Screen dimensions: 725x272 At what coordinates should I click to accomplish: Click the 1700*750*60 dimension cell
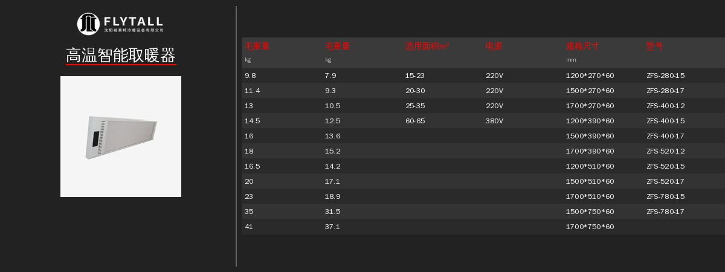coord(590,227)
